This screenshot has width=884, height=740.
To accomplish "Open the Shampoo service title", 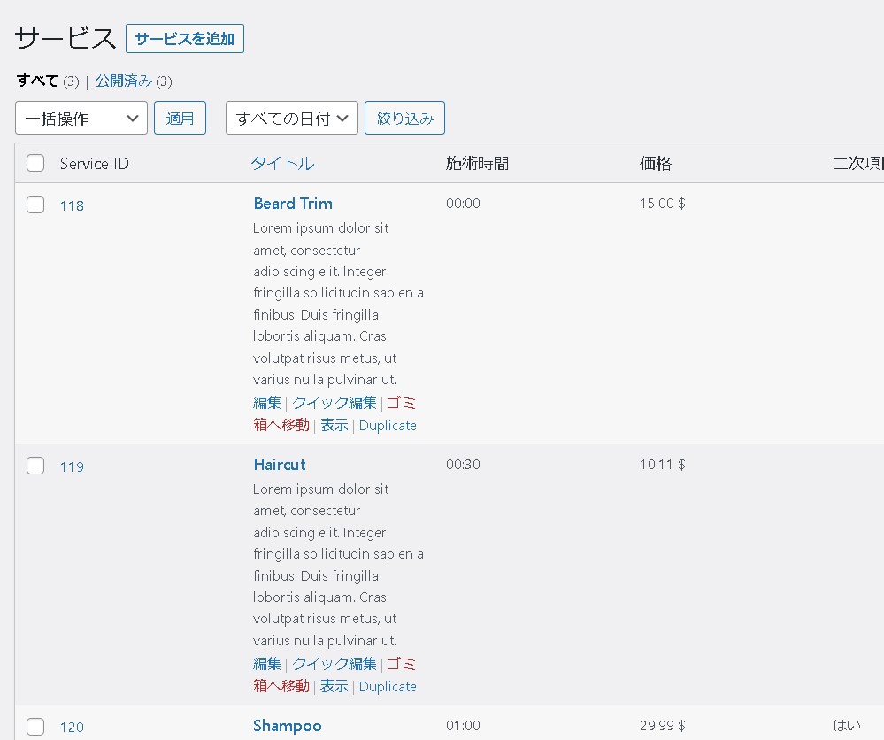I will click(x=287, y=726).
